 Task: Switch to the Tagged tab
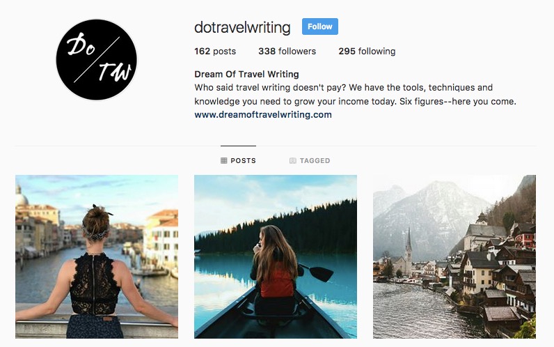click(x=310, y=160)
